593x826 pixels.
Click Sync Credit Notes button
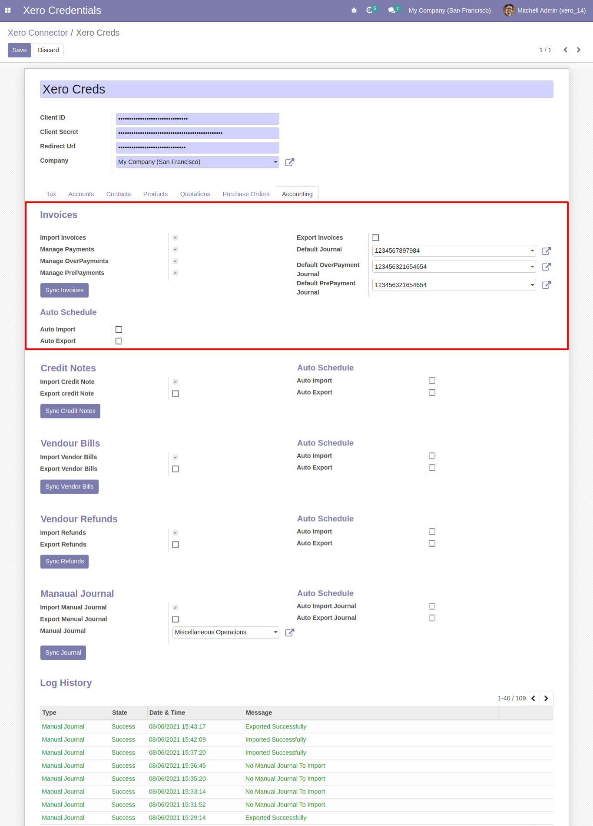(70, 411)
